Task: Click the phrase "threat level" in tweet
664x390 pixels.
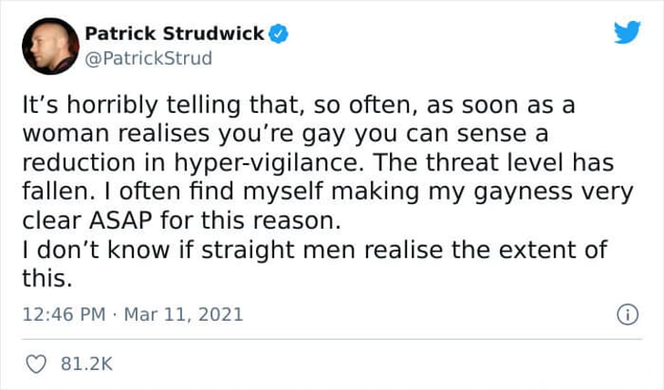Action: pos(495,162)
